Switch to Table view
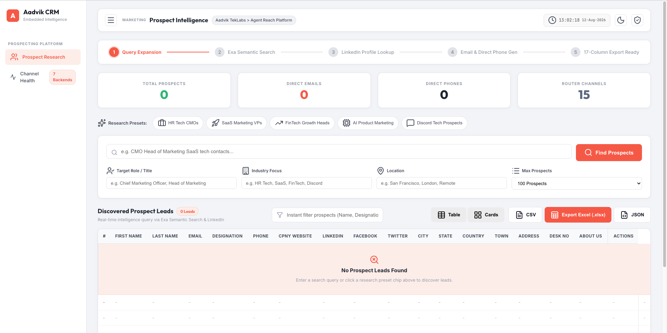667x333 pixels. click(x=449, y=215)
